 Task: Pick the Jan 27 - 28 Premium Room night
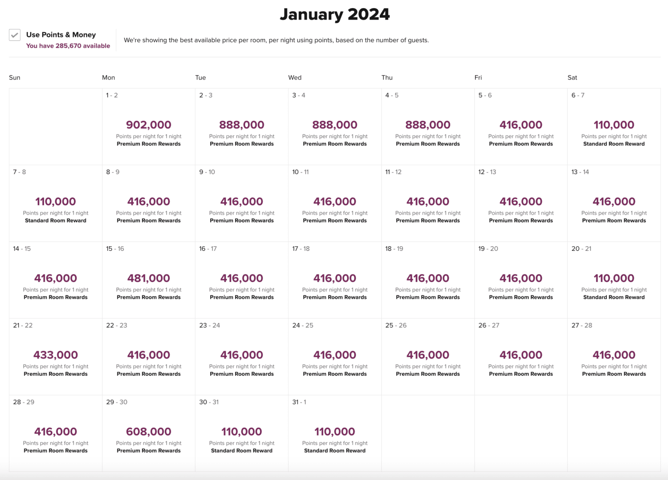614,357
